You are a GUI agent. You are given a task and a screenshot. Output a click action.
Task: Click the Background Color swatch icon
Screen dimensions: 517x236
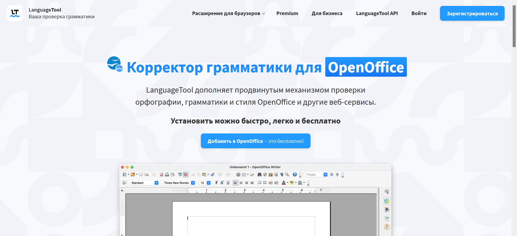pos(300,183)
